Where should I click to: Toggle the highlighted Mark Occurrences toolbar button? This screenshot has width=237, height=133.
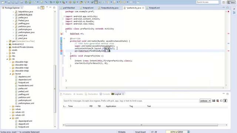tap(96, 2)
